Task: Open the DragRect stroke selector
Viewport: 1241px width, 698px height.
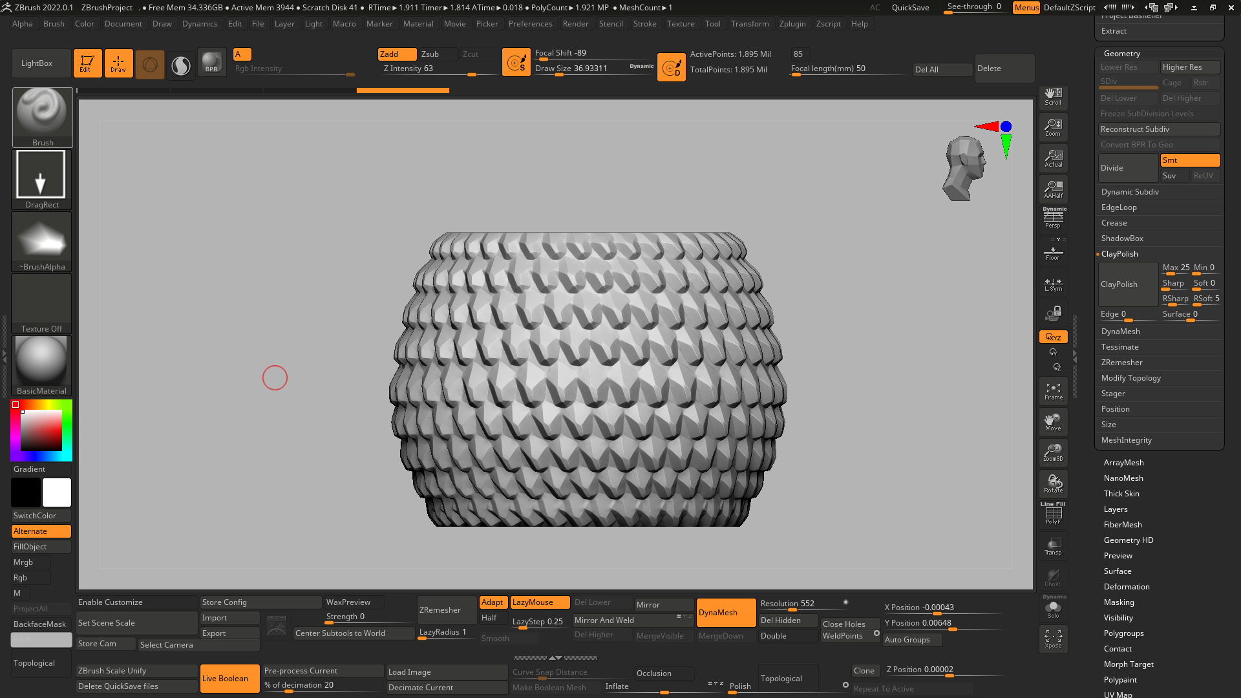Action: tap(41, 179)
